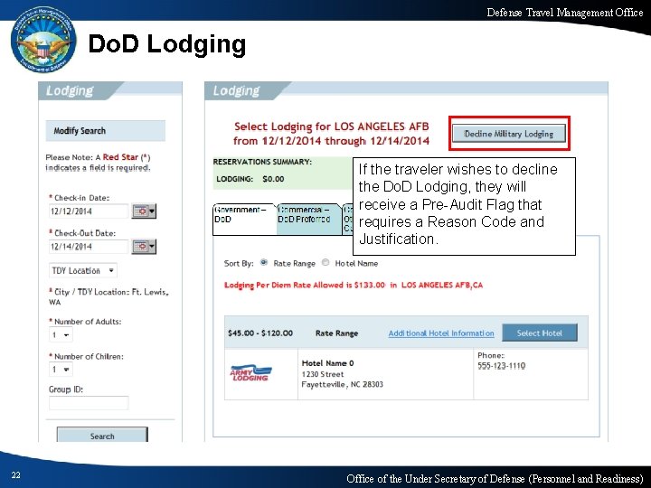Click the Decline Military Lodging button

(x=508, y=134)
